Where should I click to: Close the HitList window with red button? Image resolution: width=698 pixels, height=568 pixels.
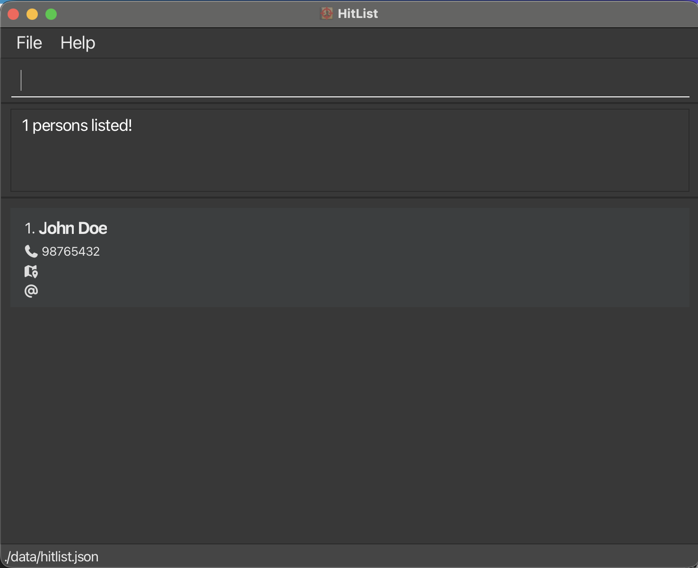tap(13, 14)
